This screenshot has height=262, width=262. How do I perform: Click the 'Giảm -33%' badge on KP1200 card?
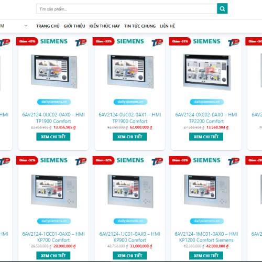[x=180, y=160]
